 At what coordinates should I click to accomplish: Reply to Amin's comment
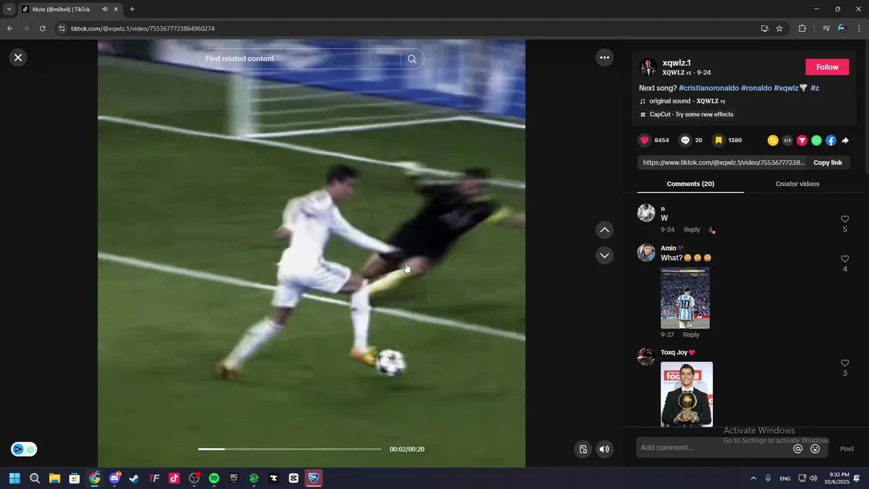pyautogui.click(x=691, y=335)
